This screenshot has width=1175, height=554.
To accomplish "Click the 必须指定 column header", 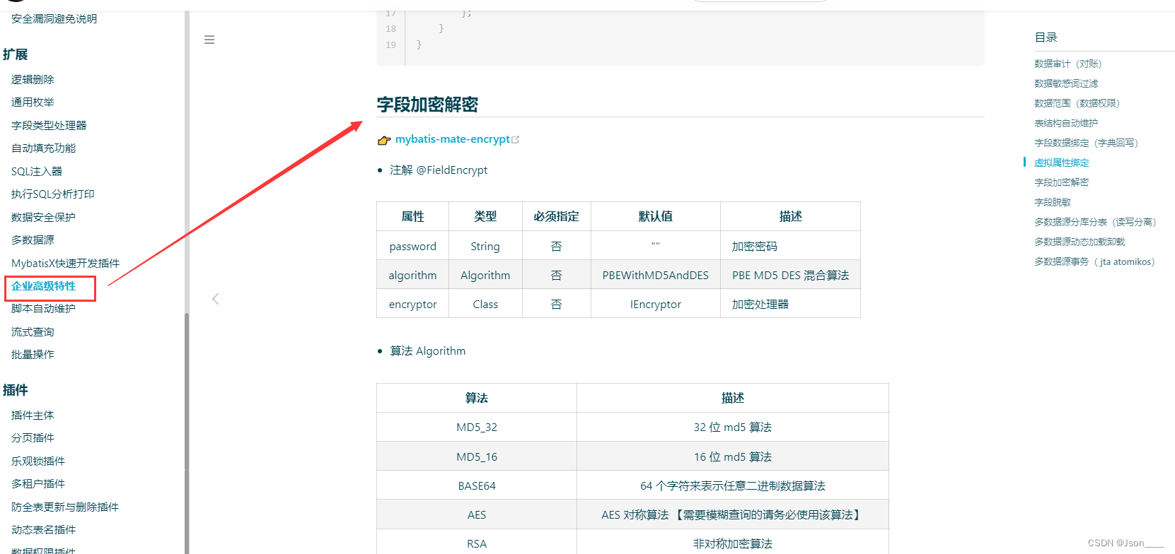I will 557,216.
